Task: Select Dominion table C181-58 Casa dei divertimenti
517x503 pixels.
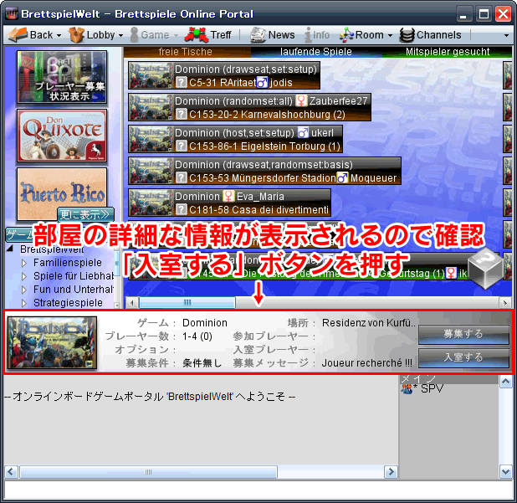Action: pyautogui.click(x=229, y=203)
